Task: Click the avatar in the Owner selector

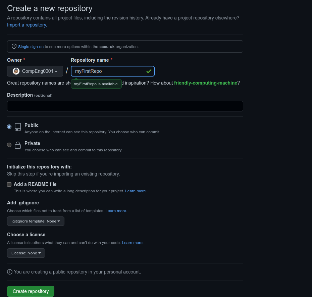Action: [16, 71]
